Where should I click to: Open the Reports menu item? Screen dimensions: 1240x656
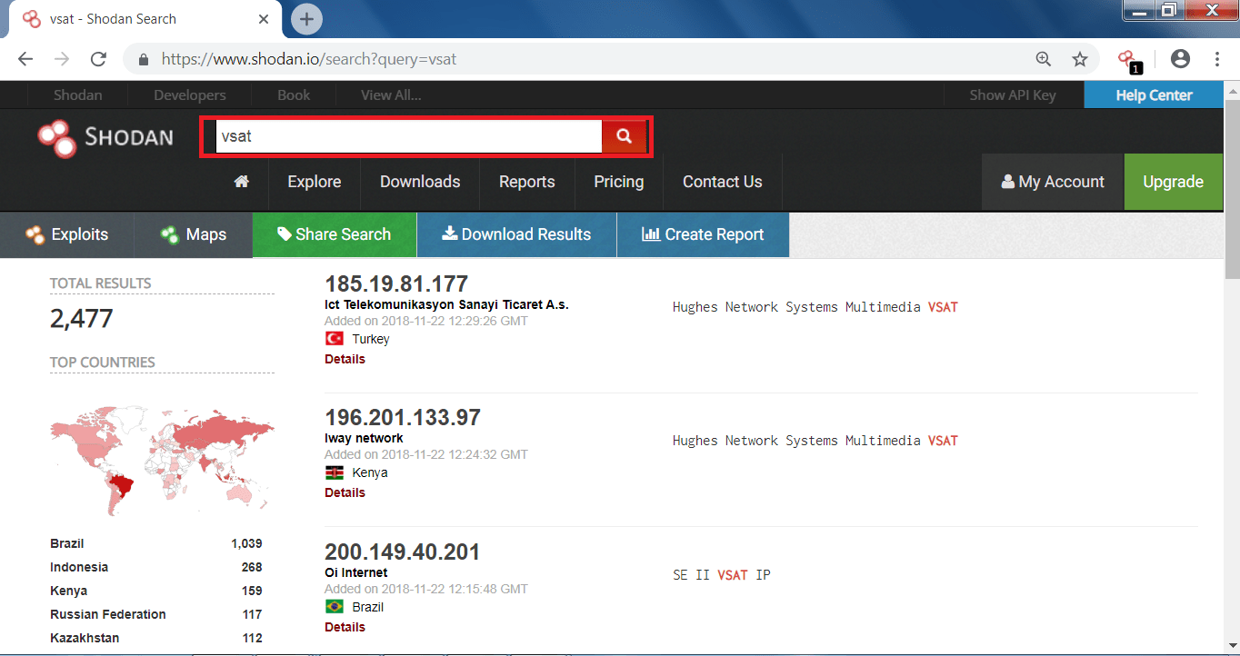tap(527, 182)
